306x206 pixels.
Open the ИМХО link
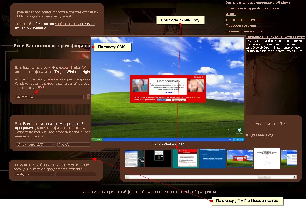pos(230,14)
